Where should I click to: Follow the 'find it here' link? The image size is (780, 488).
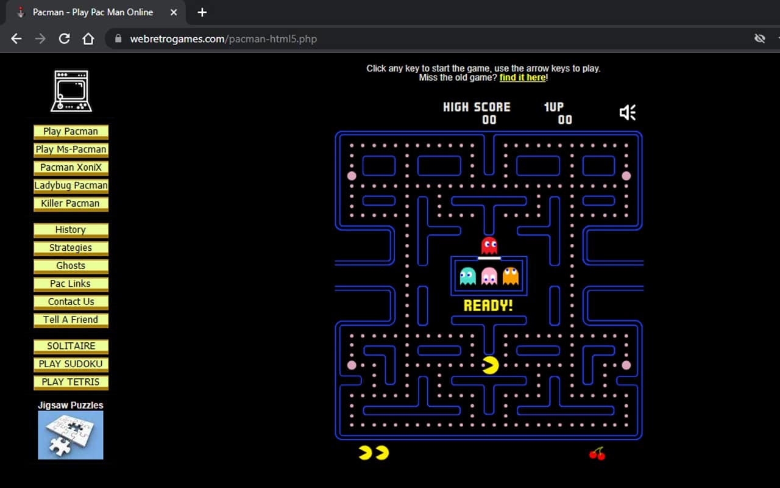[x=522, y=77]
